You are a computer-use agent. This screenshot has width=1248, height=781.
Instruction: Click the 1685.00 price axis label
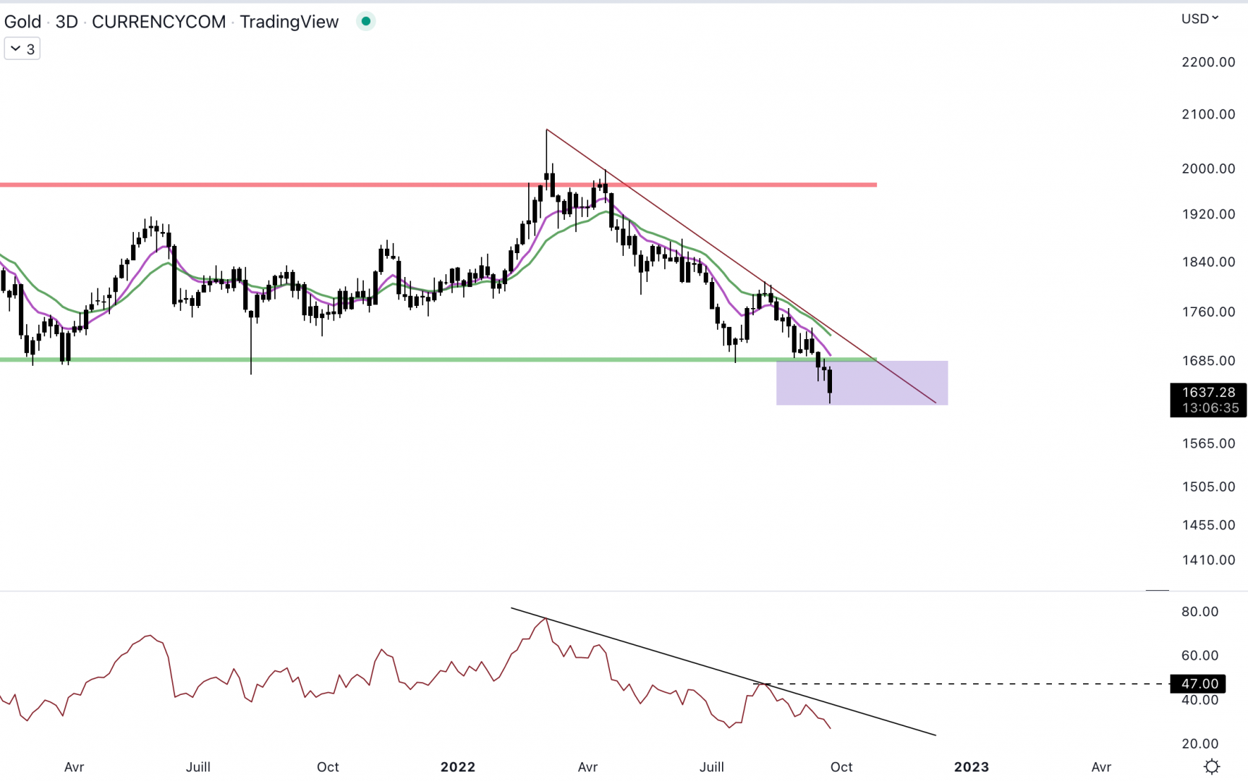1208,360
